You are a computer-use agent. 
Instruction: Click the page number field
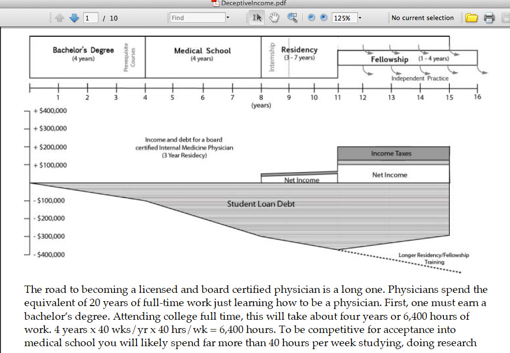click(x=91, y=18)
